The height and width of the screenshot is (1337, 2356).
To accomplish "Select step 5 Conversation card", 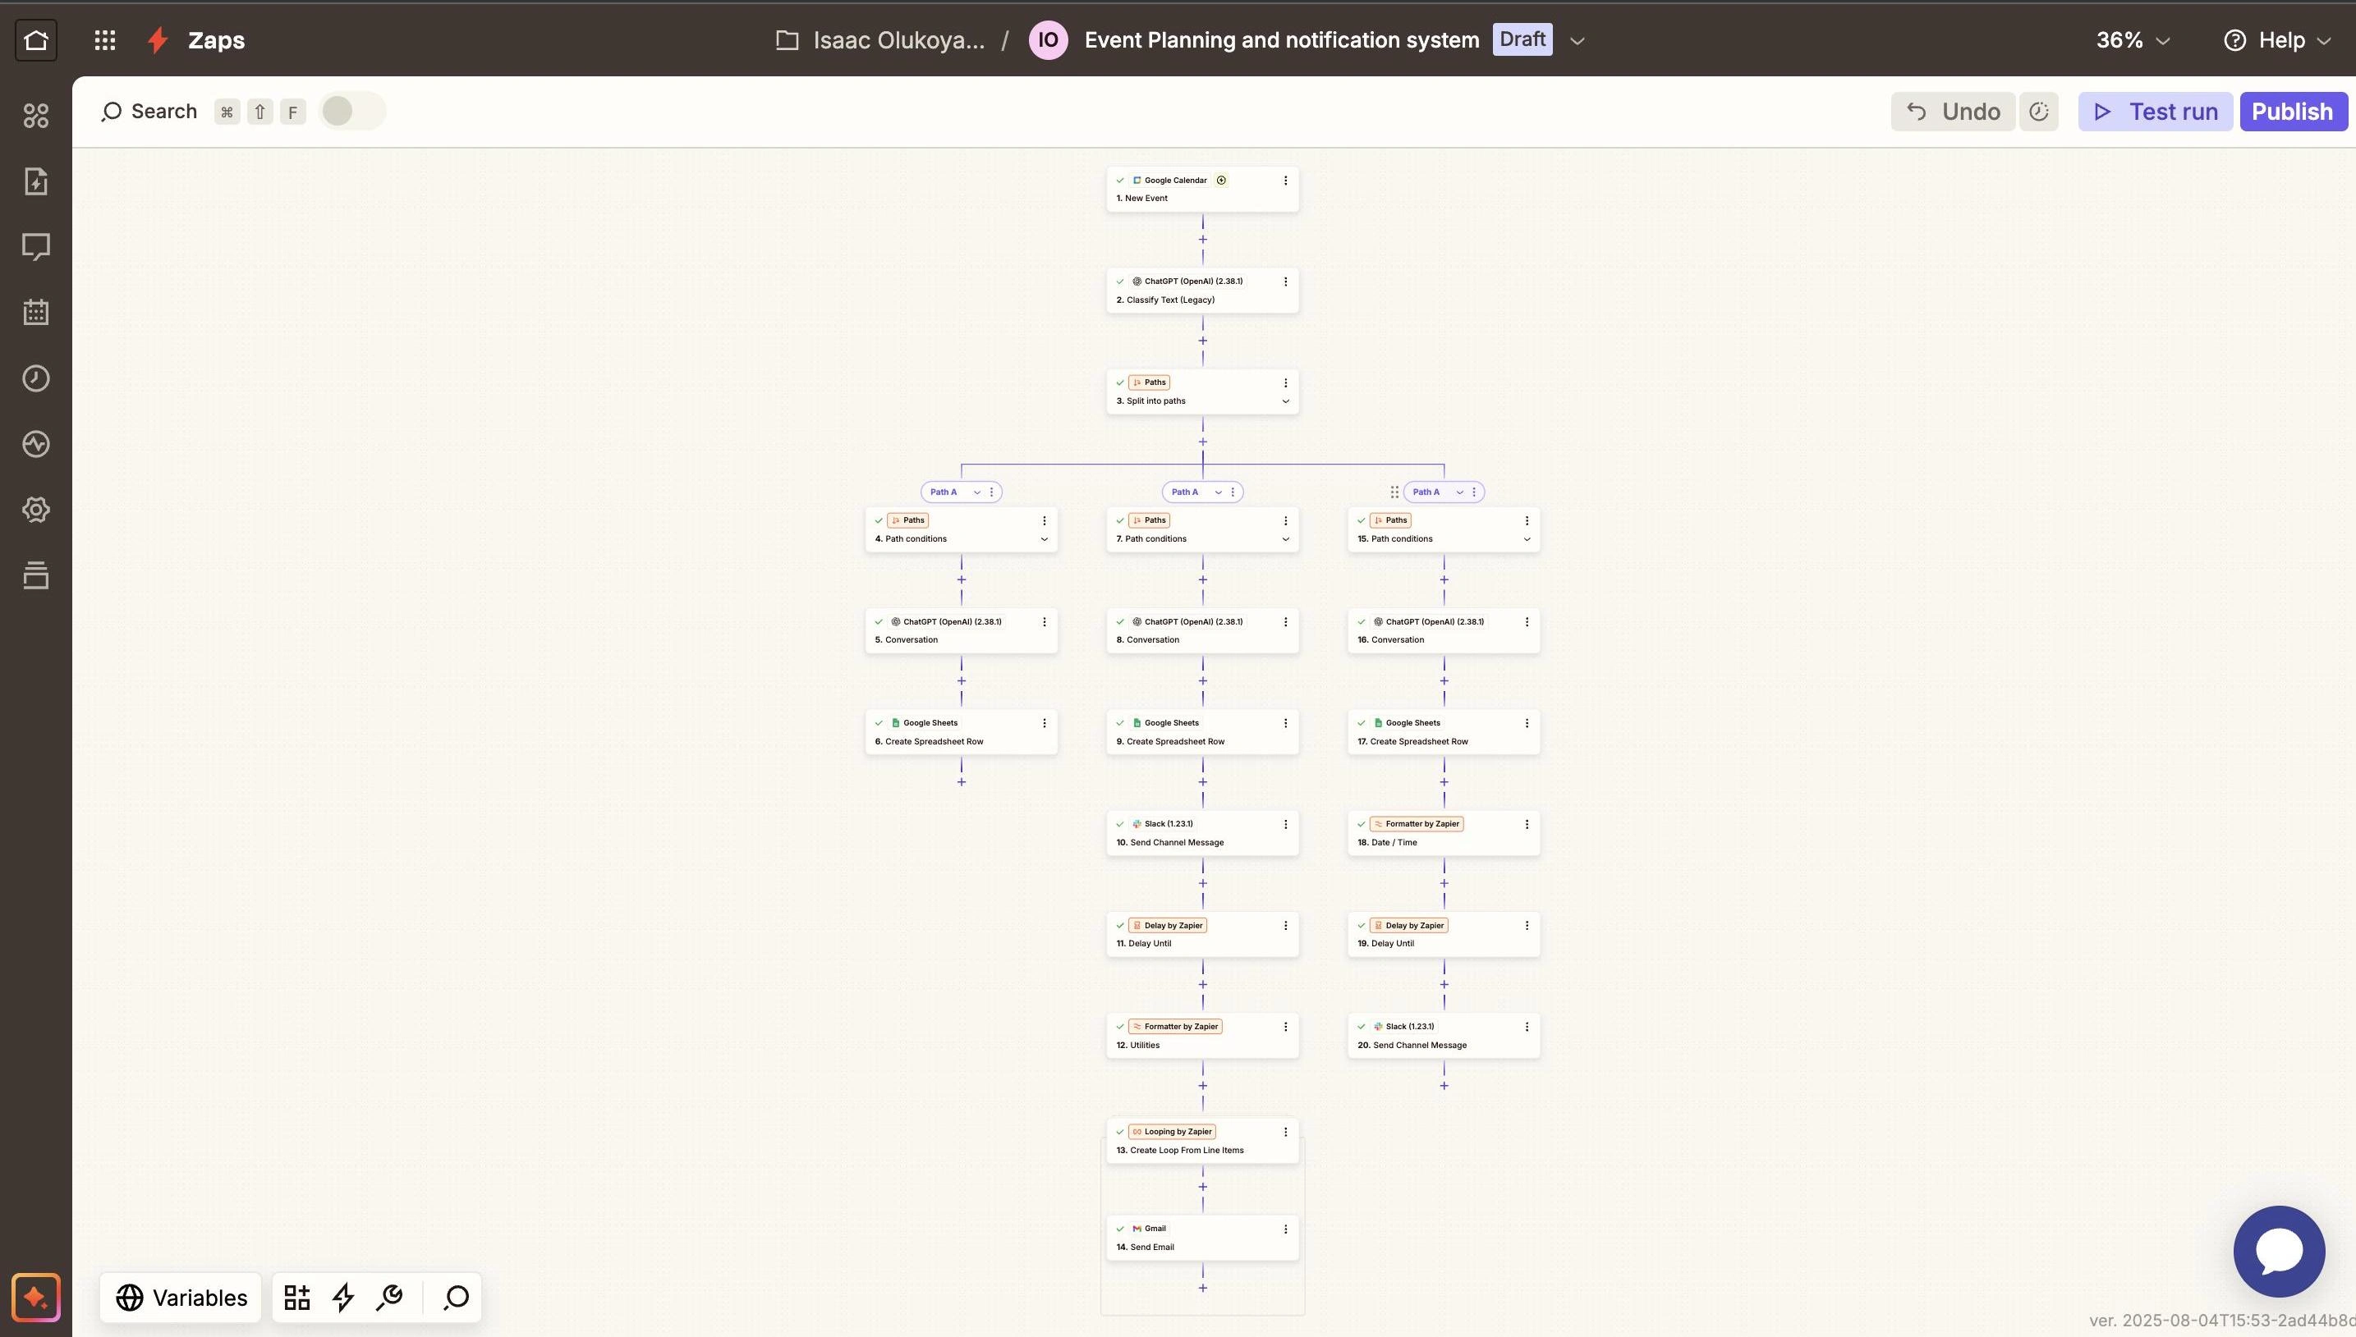I will click(962, 631).
